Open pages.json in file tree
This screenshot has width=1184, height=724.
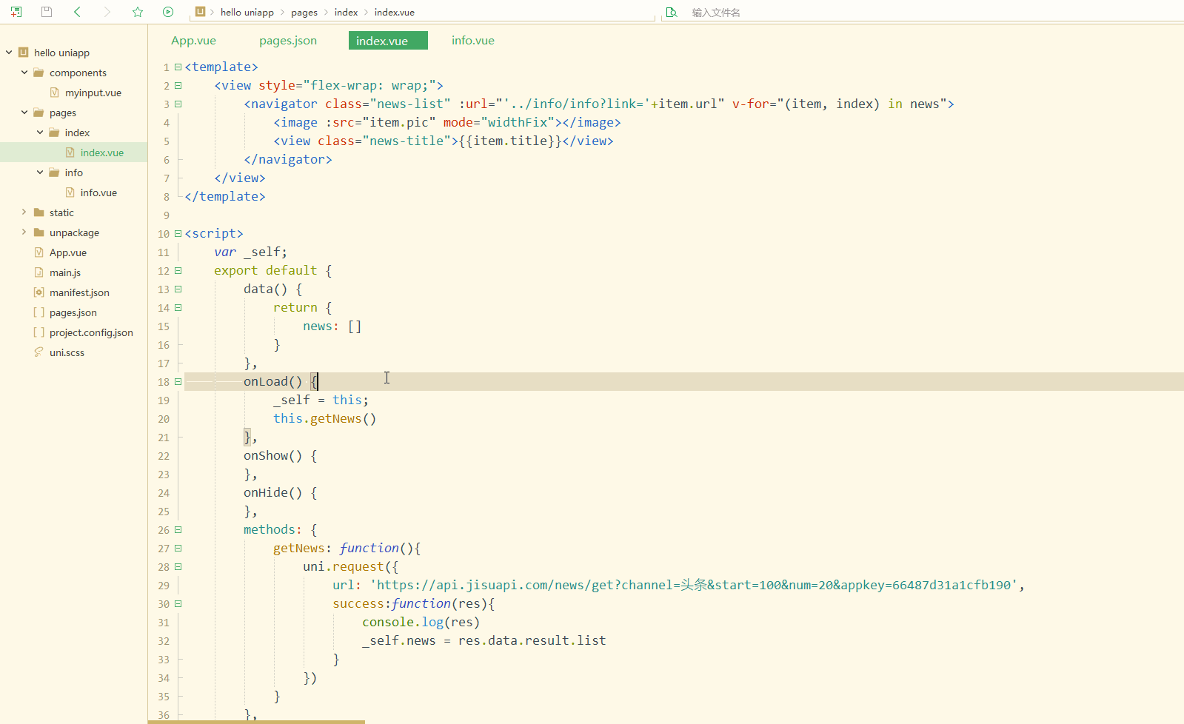(x=73, y=312)
